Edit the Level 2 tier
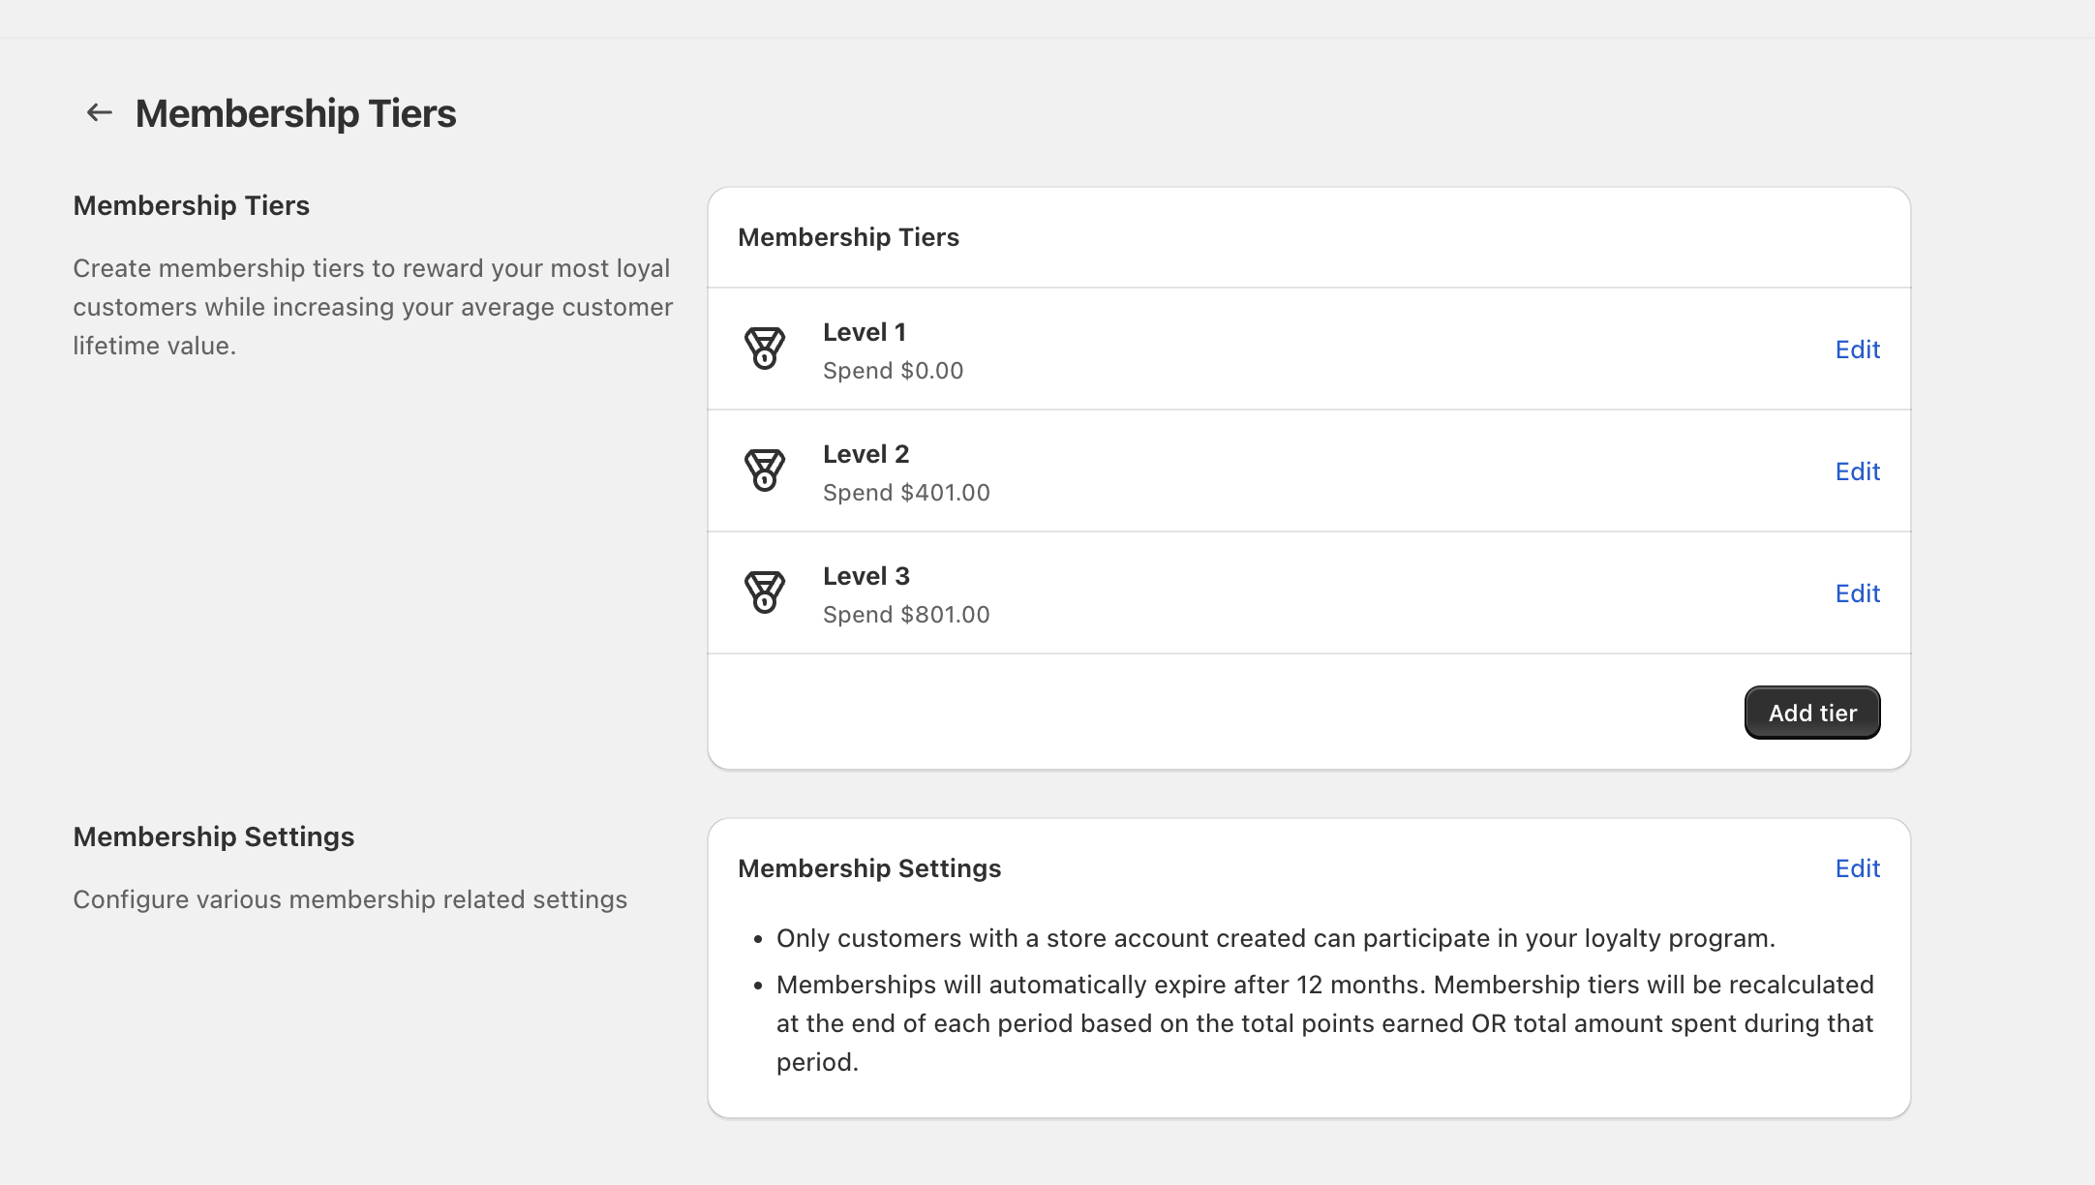The height and width of the screenshot is (1185, 2095). [x=1856, y=471]
